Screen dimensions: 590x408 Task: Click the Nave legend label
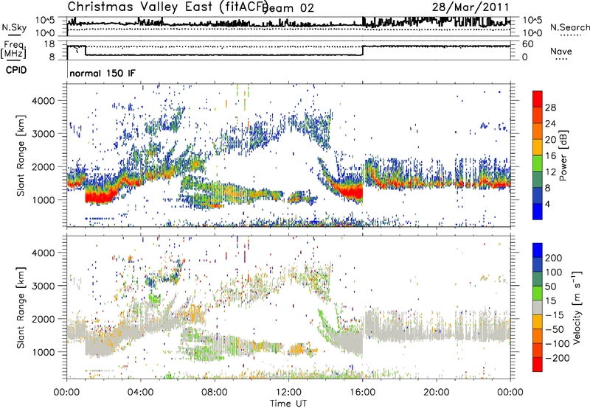tap(561, 51)
